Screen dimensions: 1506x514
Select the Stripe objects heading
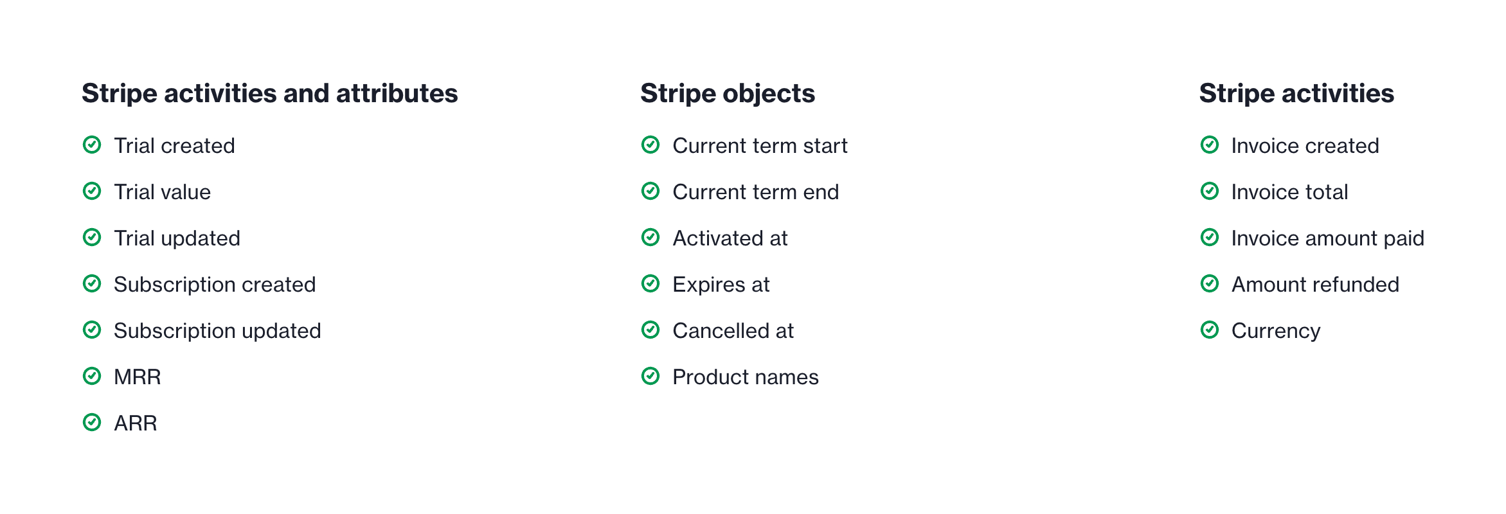[x=728, y=94]
